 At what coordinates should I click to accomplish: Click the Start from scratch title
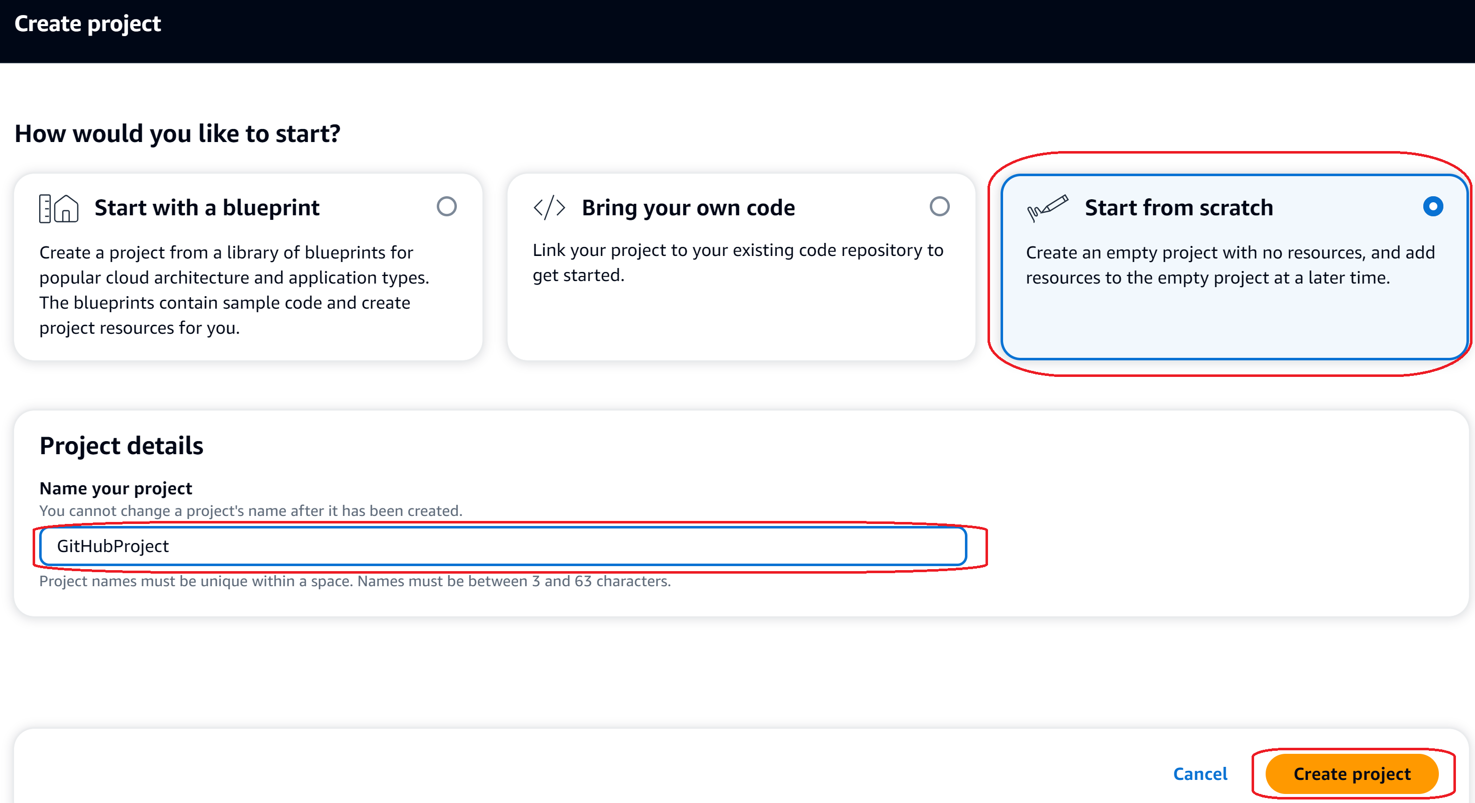[1178, 208]
